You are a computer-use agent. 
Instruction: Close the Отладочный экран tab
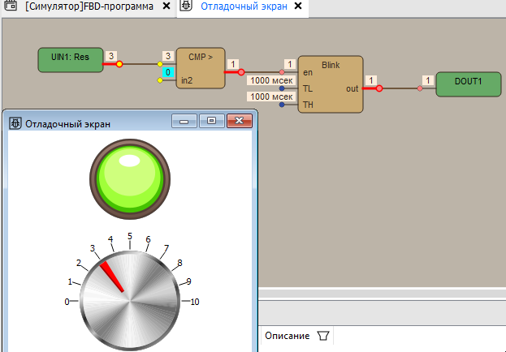297,6
